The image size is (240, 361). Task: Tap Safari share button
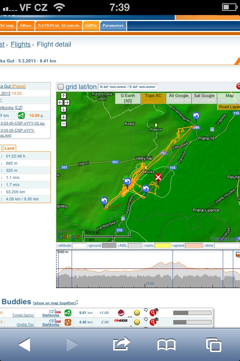121,343
